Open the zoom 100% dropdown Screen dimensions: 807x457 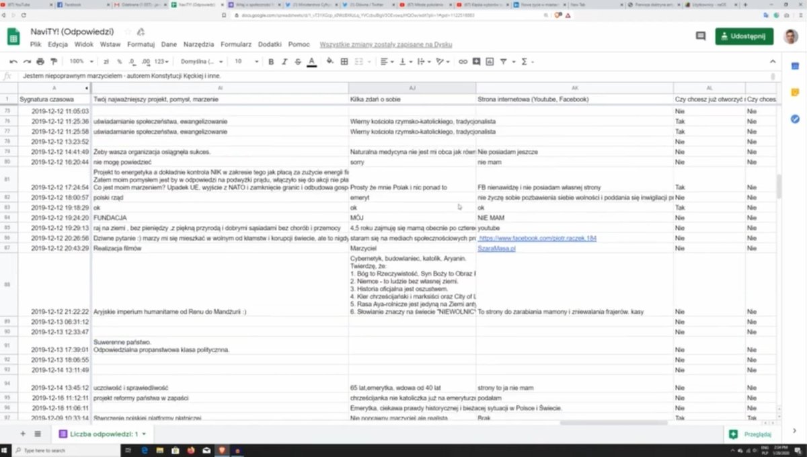(81, 61)
